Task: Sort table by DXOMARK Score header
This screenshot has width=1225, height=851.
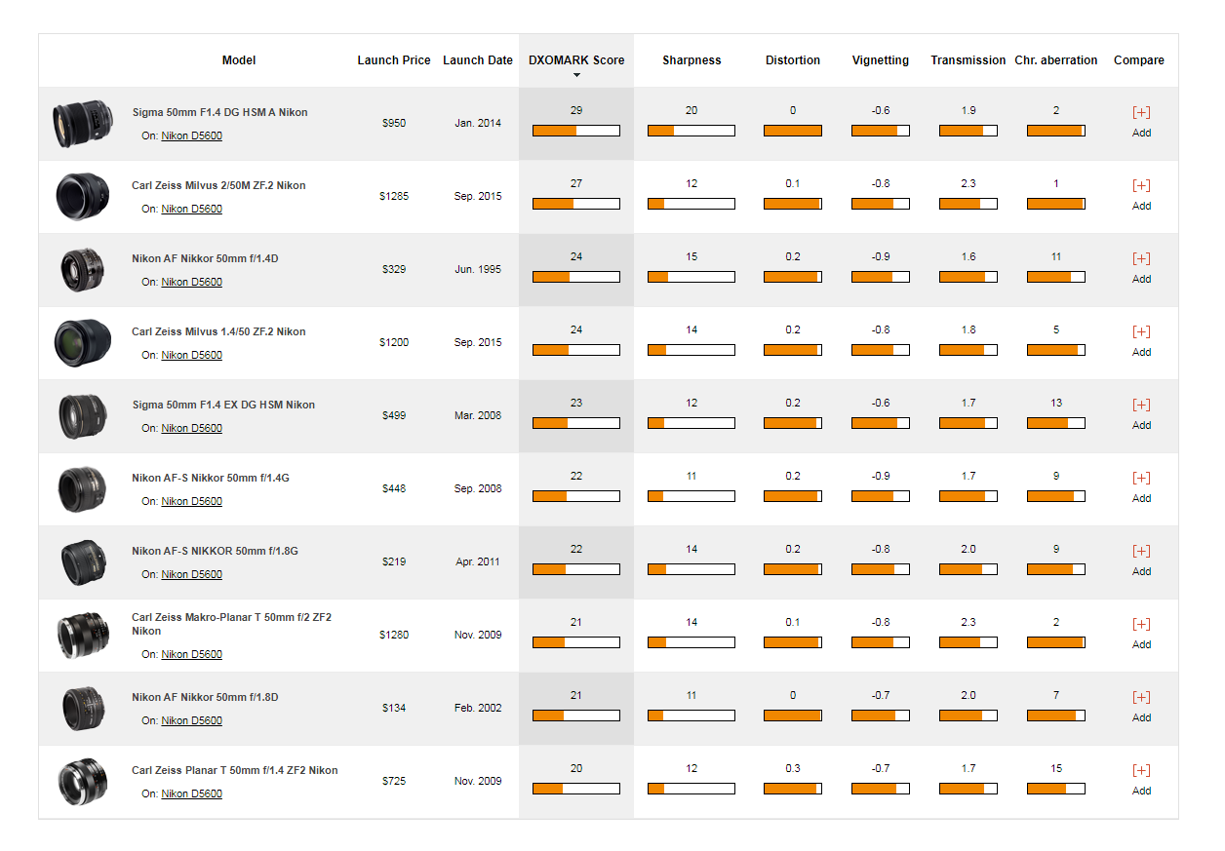Action: (576, 60)
